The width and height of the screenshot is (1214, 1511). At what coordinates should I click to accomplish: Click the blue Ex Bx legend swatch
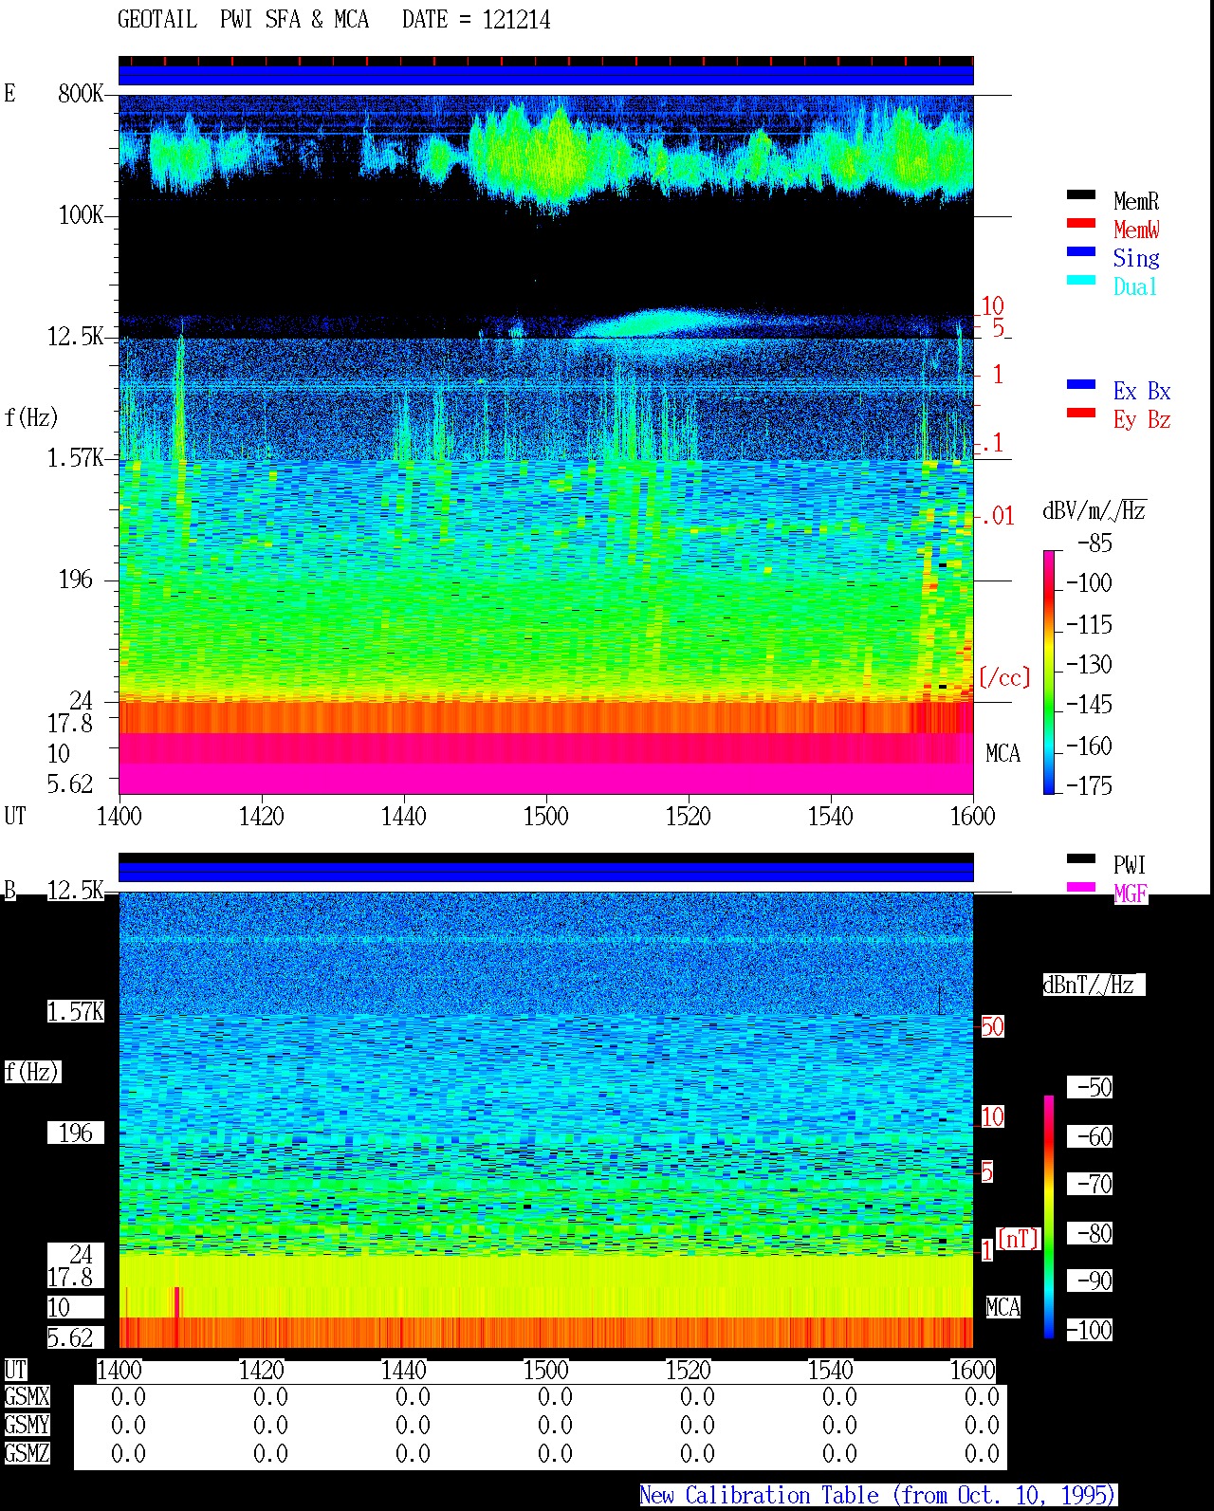[1080, 384]
